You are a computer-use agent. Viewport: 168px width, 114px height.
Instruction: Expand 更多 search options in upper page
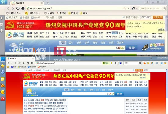coord(120,43)
